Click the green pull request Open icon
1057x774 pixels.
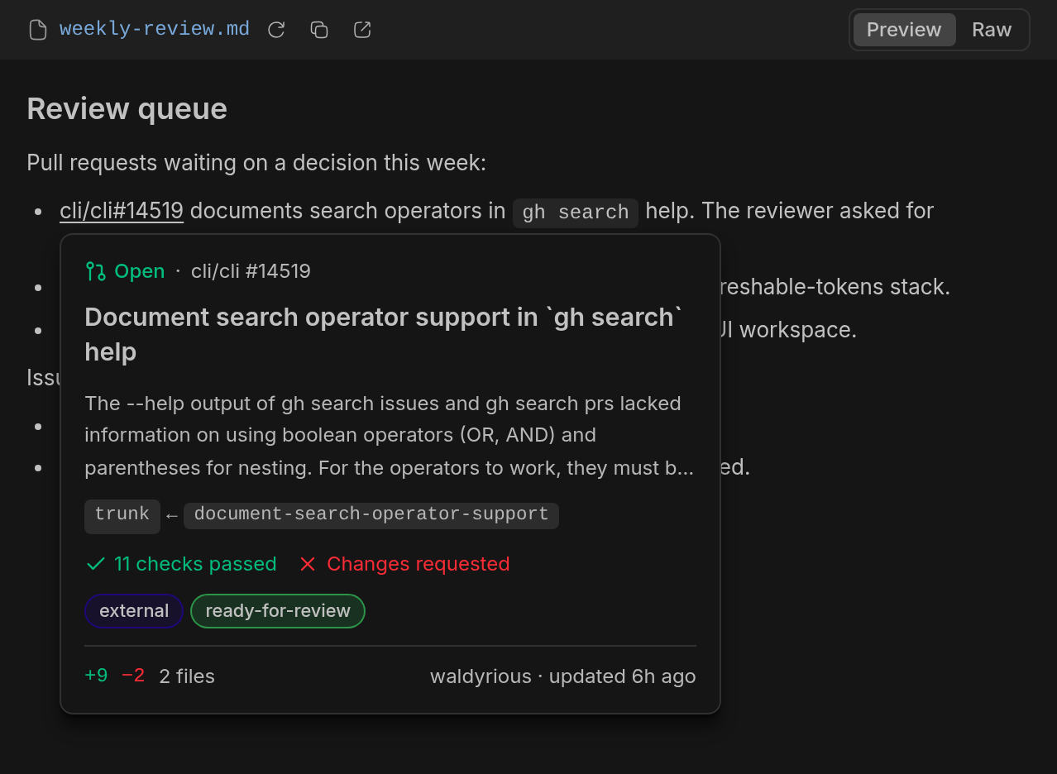click(x=95, y=271)
